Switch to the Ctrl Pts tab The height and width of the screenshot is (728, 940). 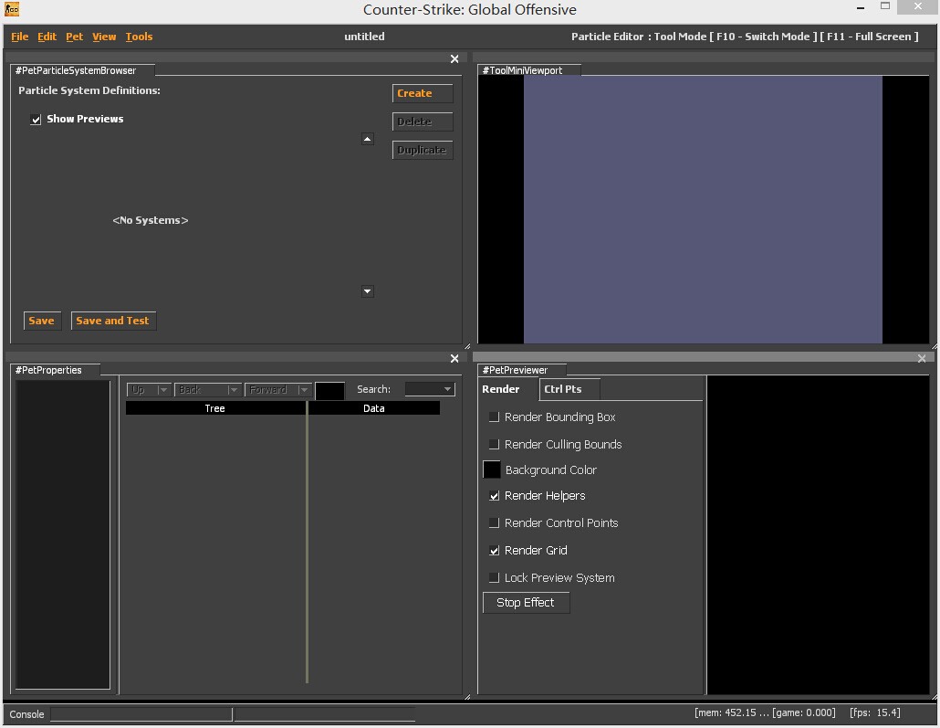point(569,389)
